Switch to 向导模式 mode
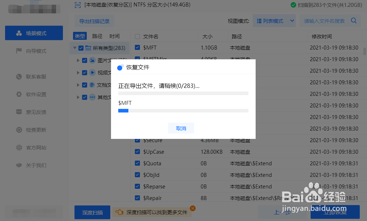The image size is (367, 221). pos(34,51)
